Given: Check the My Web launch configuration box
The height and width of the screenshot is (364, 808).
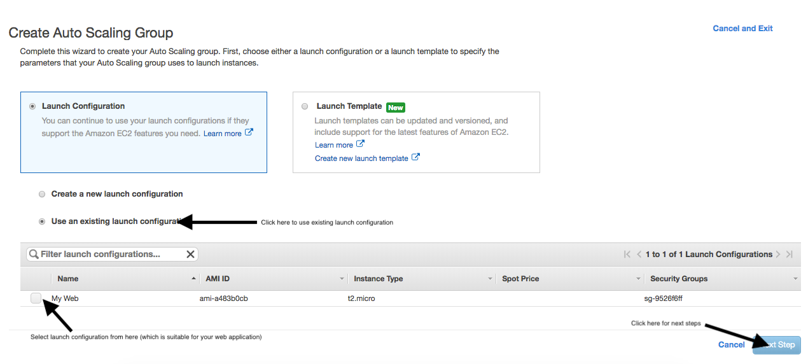Looking at the screenshot, I should pyautogui.click(x=36, y=298).
